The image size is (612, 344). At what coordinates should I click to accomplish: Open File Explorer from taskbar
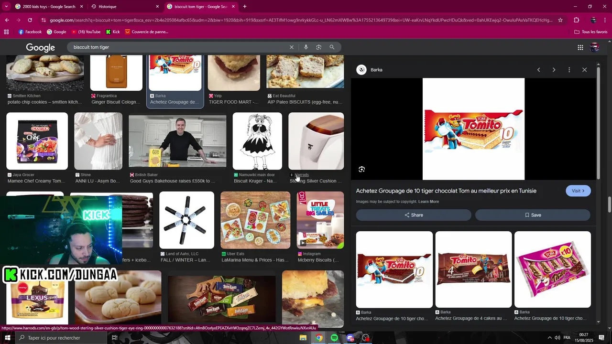tap(303, 338)
